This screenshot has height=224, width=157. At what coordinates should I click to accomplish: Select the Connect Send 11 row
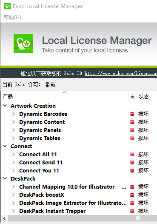coord(79,162)
